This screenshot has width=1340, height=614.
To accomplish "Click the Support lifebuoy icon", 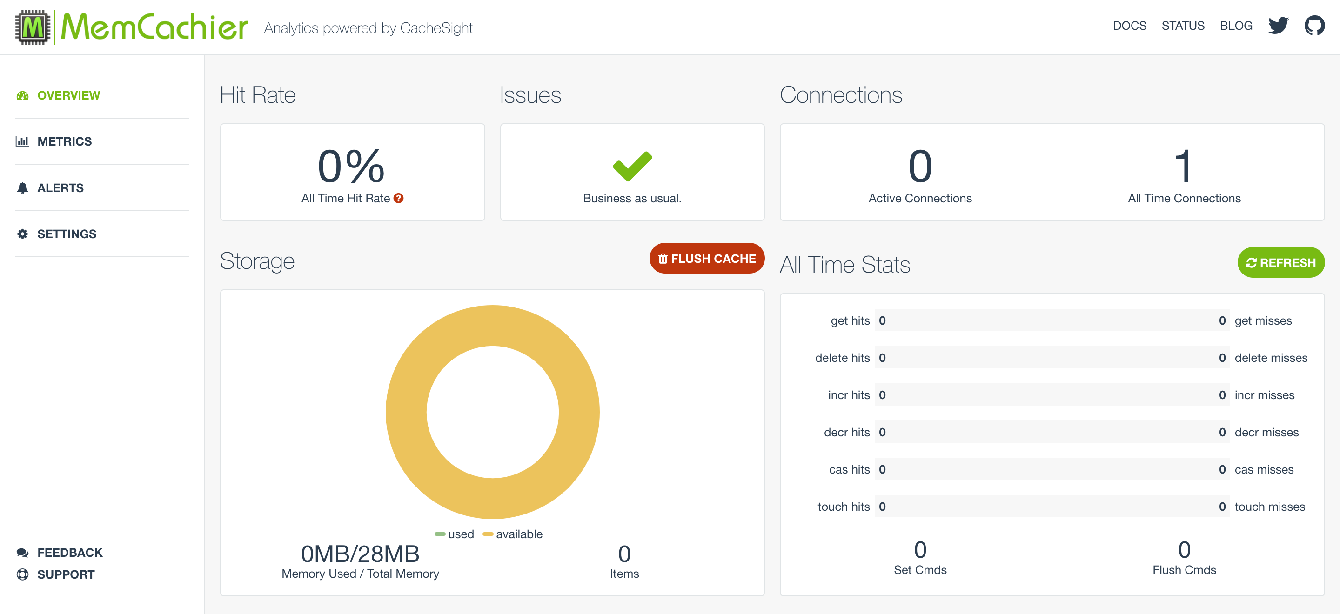I will point(22,574).
